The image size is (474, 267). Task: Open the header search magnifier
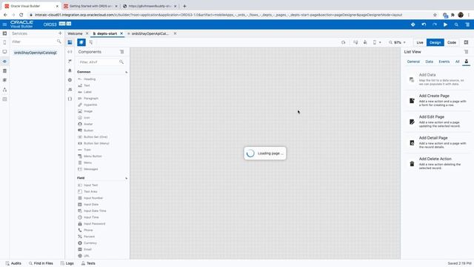pos(456,24)
